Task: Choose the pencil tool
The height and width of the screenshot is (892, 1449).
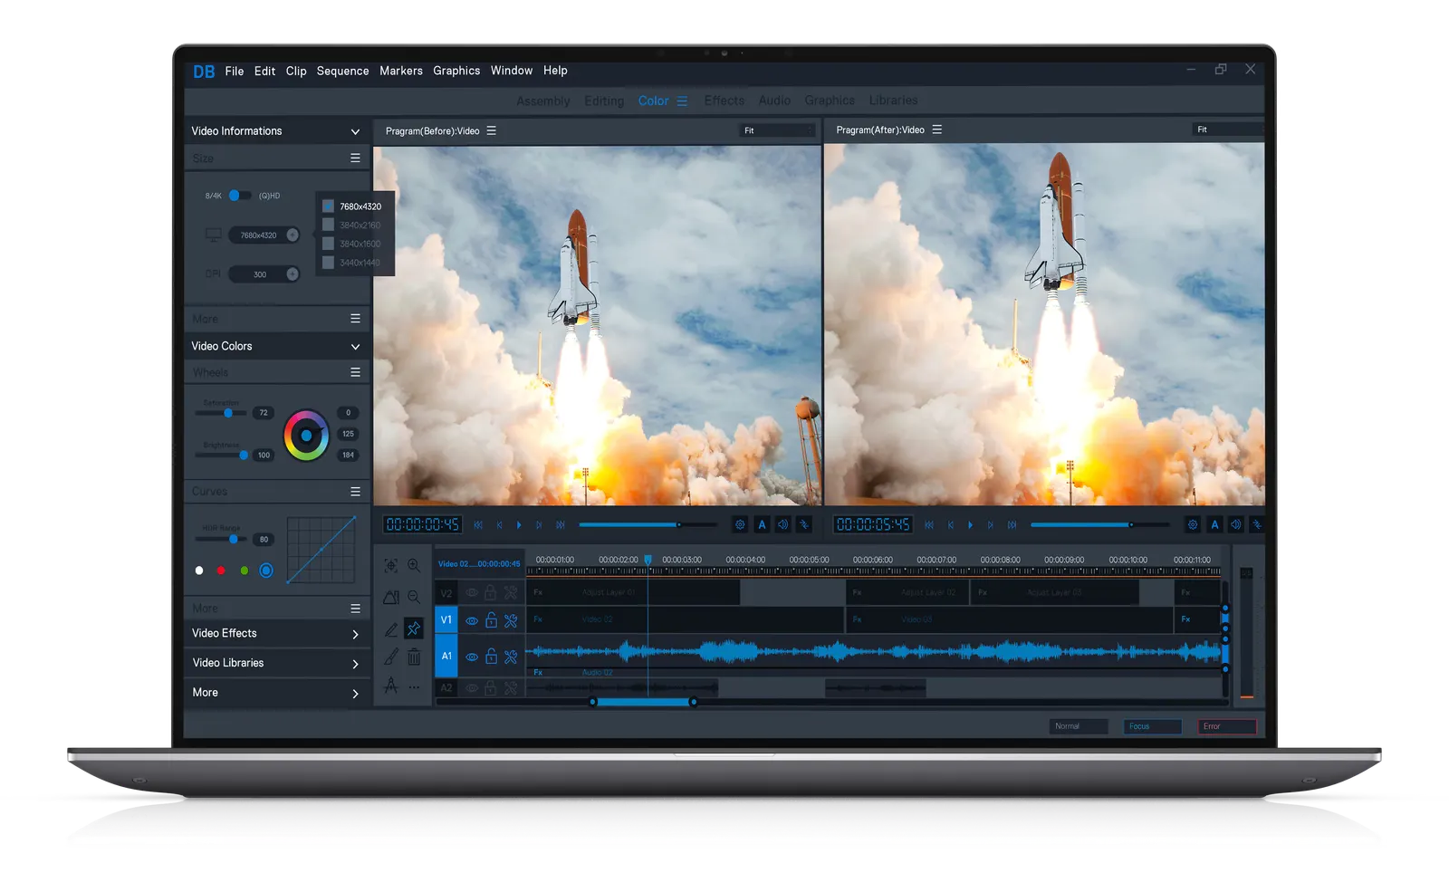Action: (391, 628)
